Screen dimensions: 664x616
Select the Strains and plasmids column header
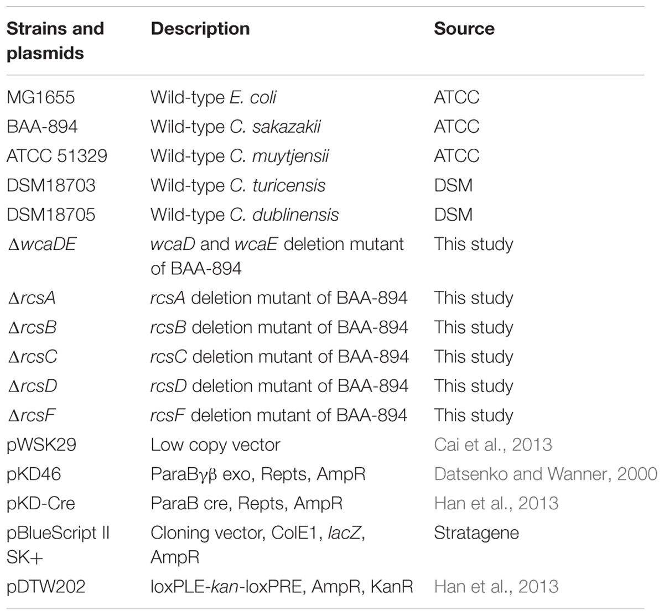tap(55, 40)
